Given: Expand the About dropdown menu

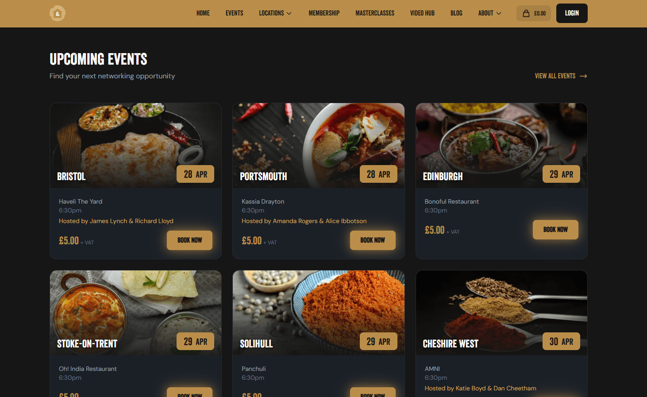Looking at the screenshot, I should click(489, 13).
